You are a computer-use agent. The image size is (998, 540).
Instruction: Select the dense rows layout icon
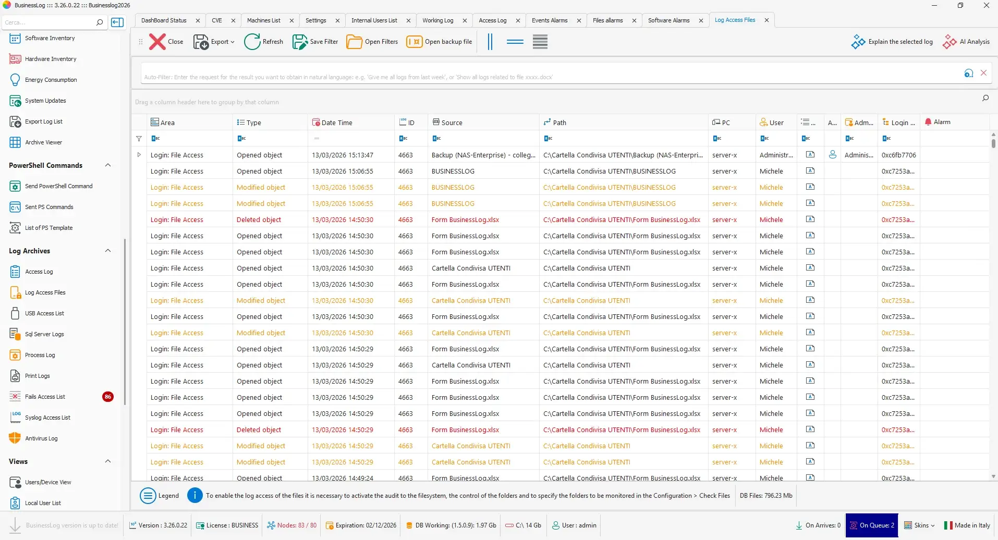(540, 42)
